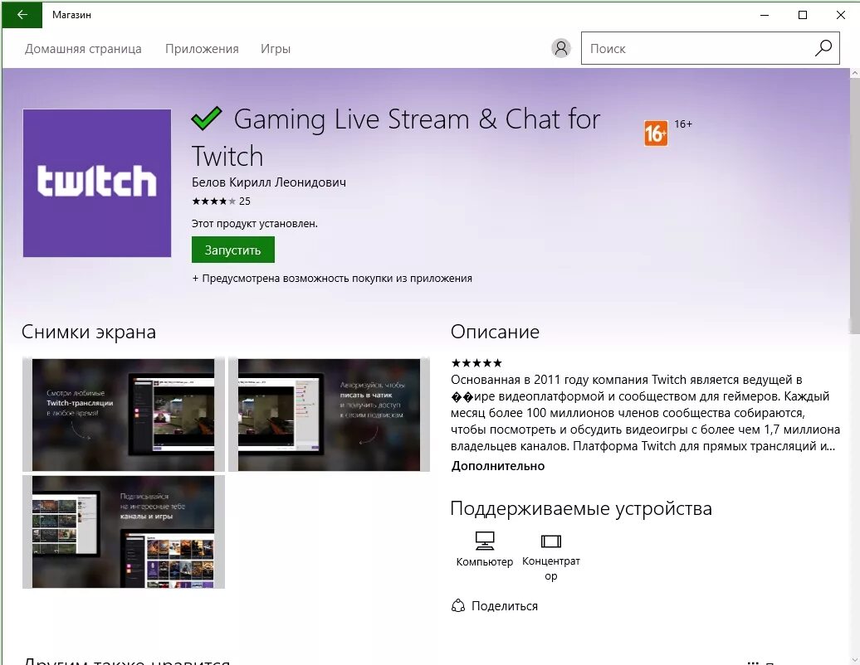Minimize the Магазин window
860x665 pixels.
[x=765, y=15]
